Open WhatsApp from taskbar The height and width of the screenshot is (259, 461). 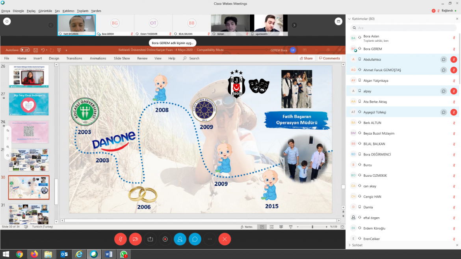coord(123,254)
